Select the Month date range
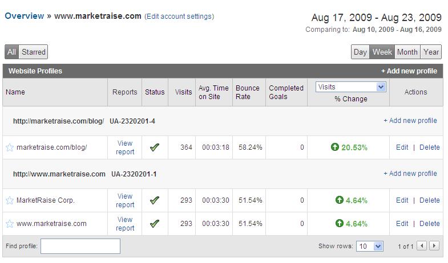Screen dimensions: 448x263 pos(407,52)
